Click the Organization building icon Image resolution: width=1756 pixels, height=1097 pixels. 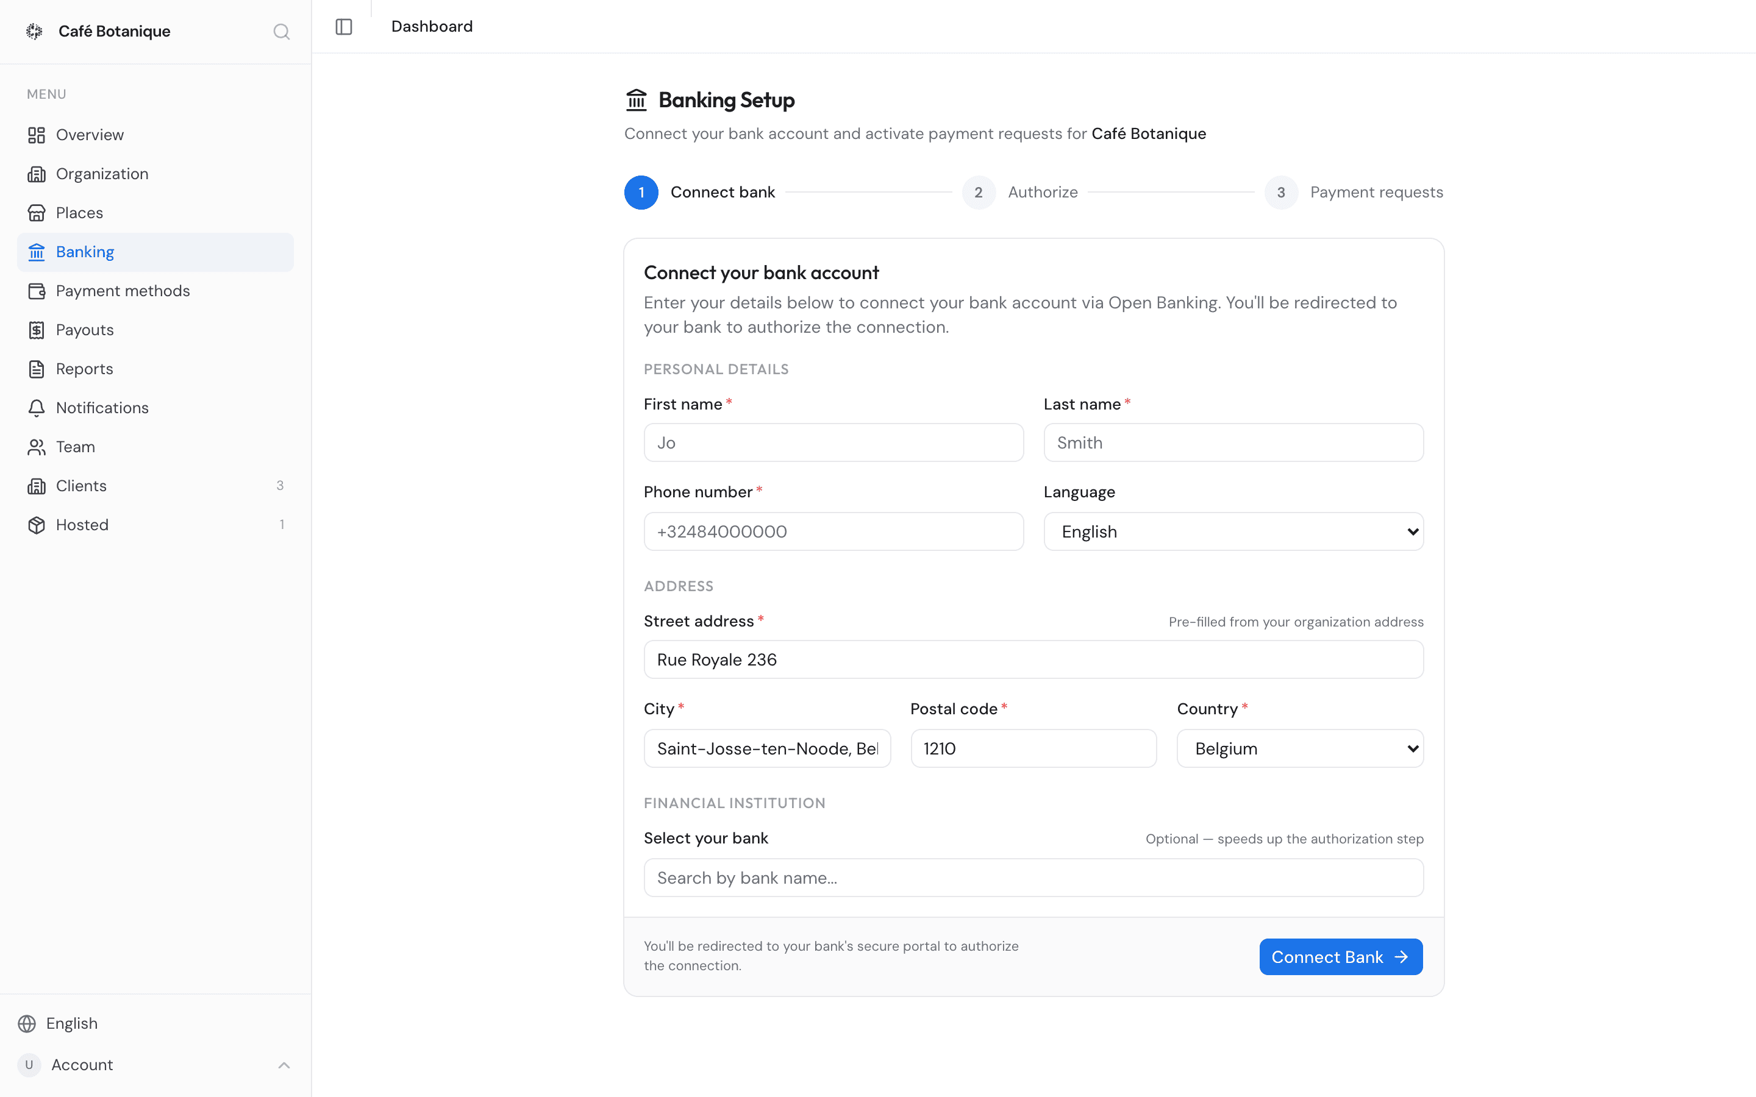pos(37,174)
